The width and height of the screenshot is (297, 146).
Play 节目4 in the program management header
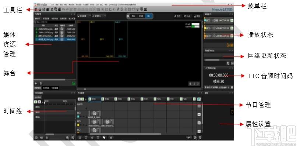click(129, 99)
